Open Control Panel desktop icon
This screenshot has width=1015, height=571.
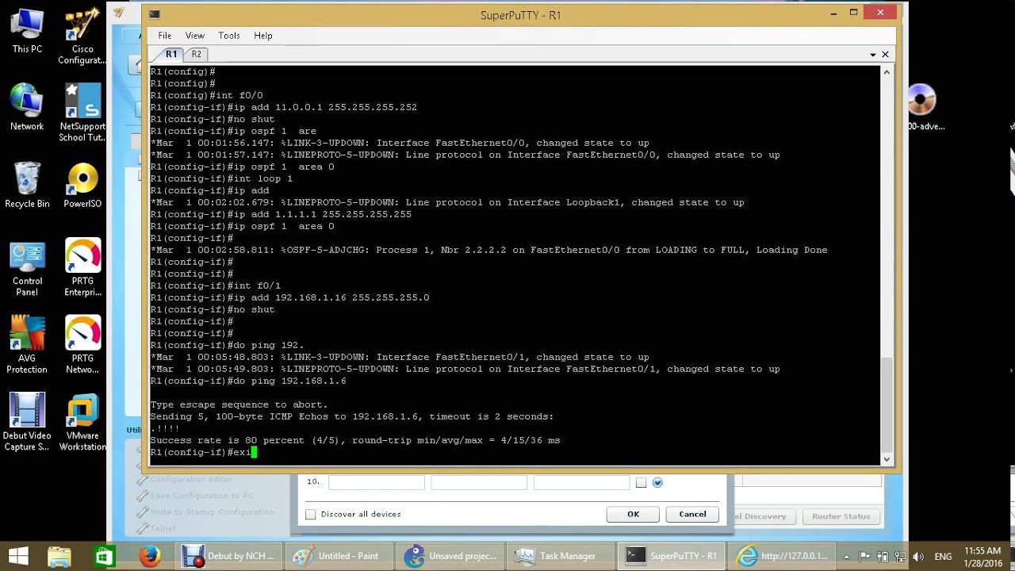coord(27,268)
